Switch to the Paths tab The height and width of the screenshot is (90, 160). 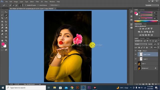[x=148, y=38]
